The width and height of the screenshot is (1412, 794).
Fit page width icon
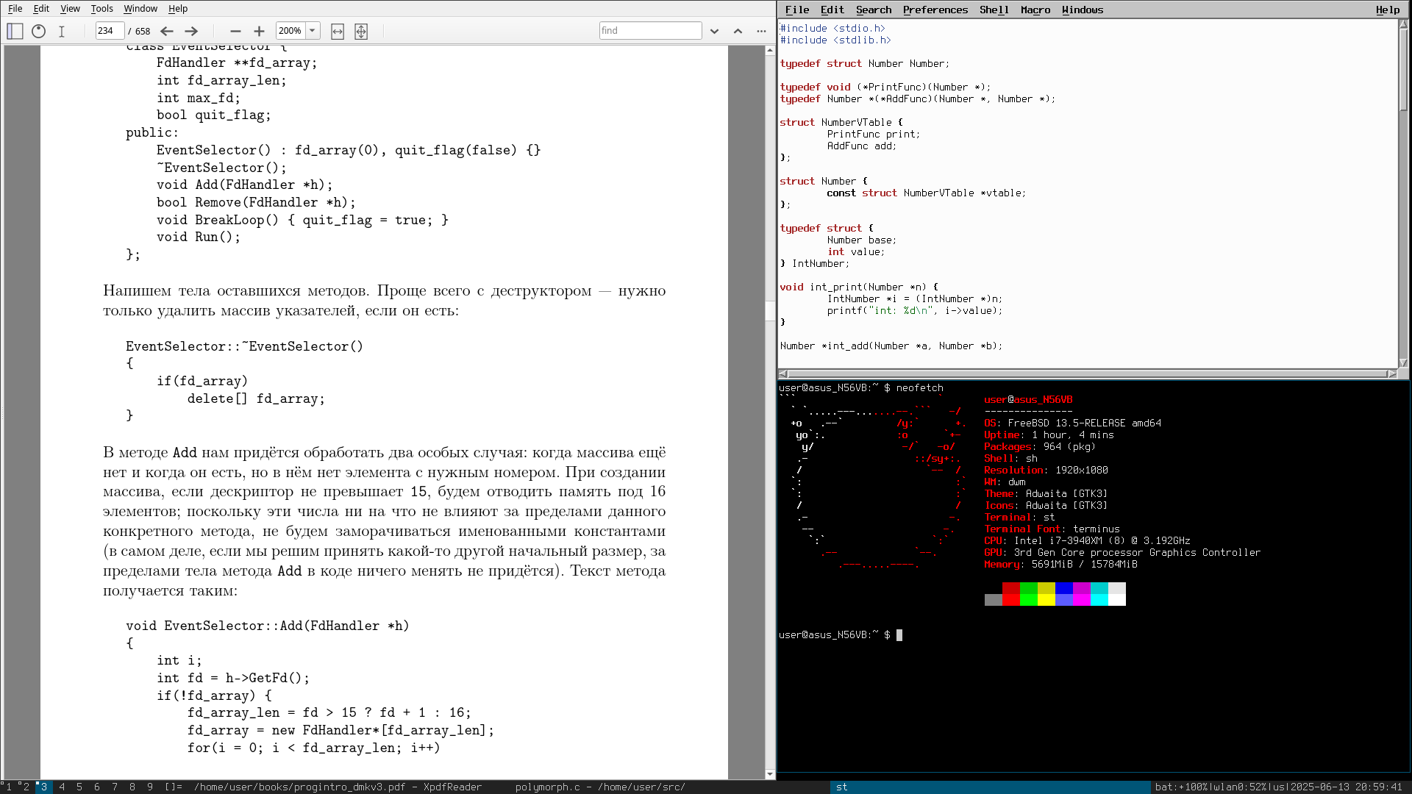(x=338, y=31)
